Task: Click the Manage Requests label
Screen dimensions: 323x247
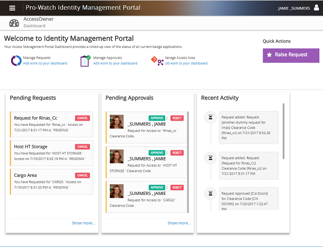Action: [x=36, y=58]
